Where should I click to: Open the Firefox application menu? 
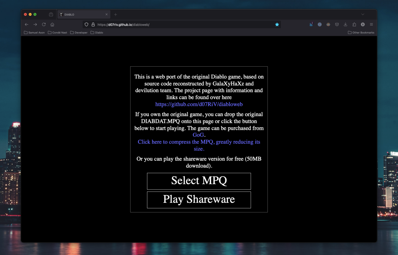click(371, 24)
